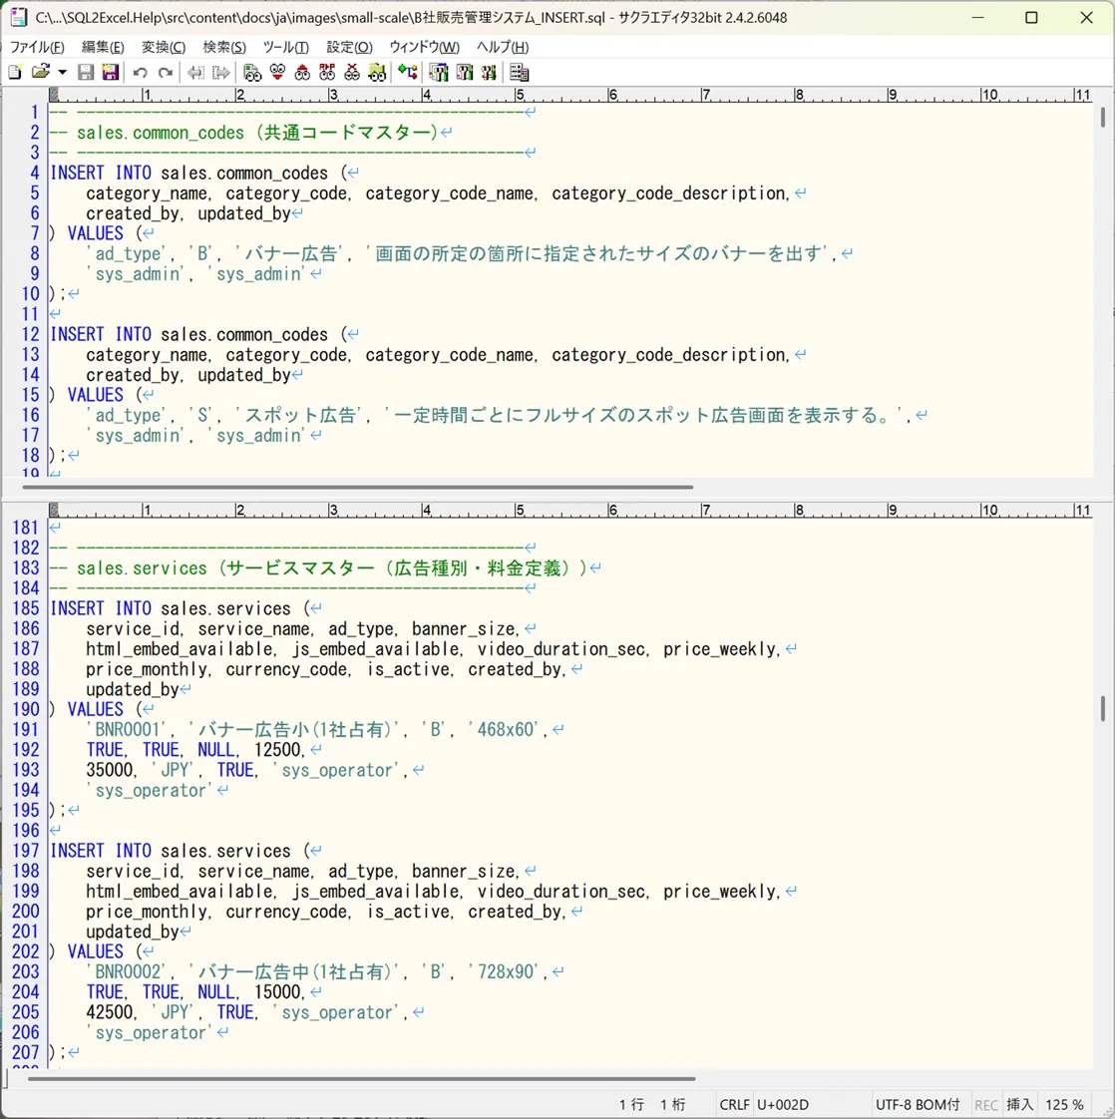Open type settings list icon
Image resolution: width=1115 pixels, height=1119 pixels.
click(x=438, y=72)
